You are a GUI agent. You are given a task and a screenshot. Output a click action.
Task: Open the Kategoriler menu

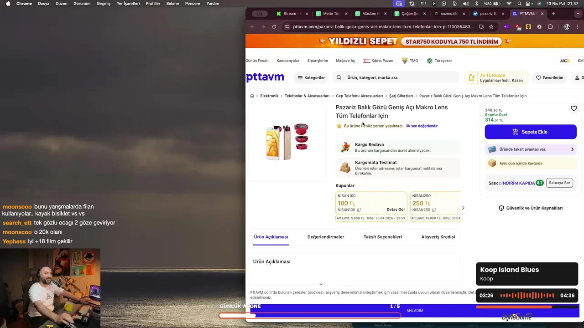(311, 77)
